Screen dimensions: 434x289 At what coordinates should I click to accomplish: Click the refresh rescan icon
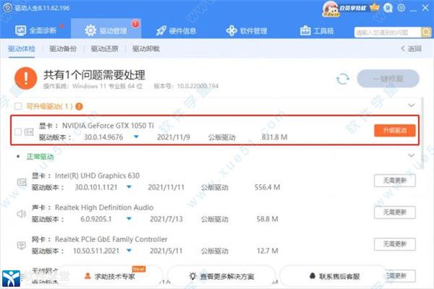point(343,79)
